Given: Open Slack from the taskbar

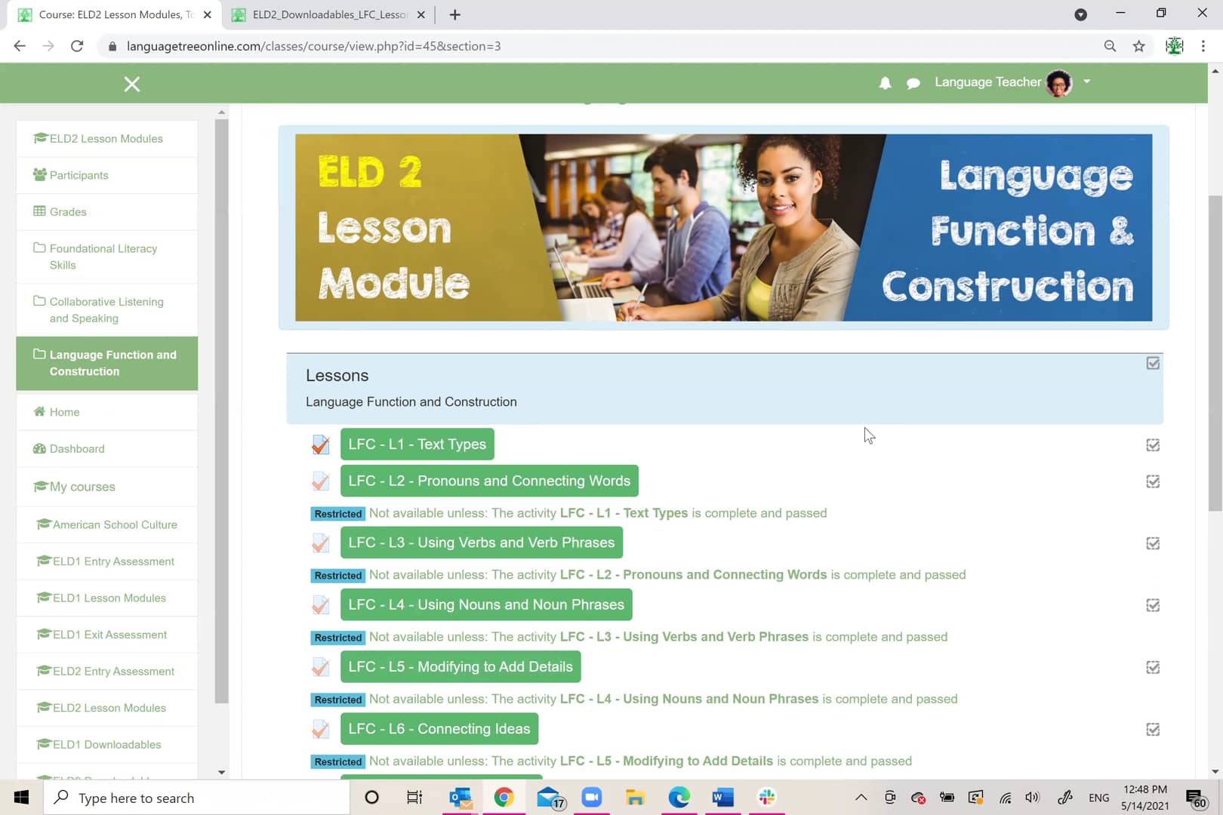Looking at the screenshot, I should click(x=766, y=798).
